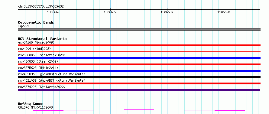Click the right arrowhead of the ruler
Screen dimensions: 269x114
[259, 9]
